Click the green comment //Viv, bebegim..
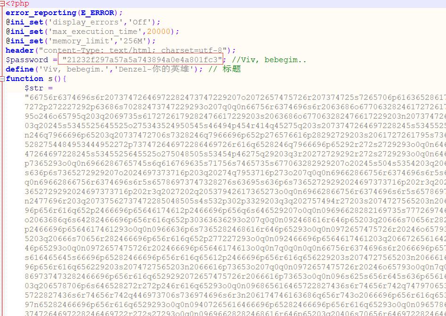Viewport: 446px width, 316px height. pos(269,60)
